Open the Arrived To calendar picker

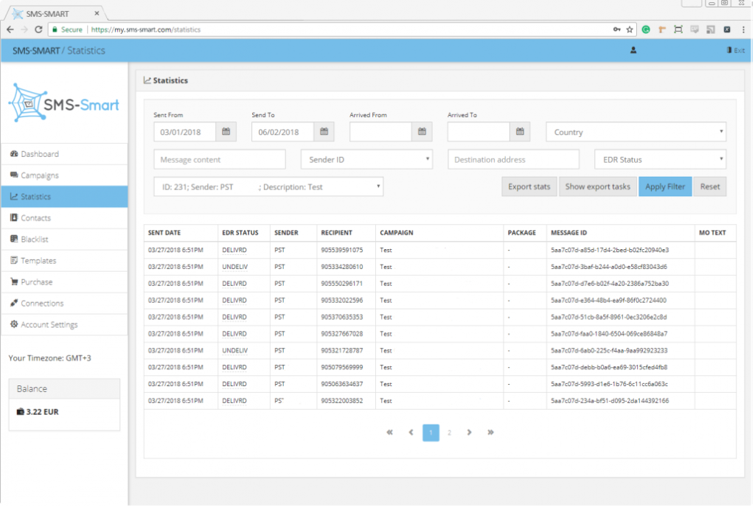(x=520, y=132)
